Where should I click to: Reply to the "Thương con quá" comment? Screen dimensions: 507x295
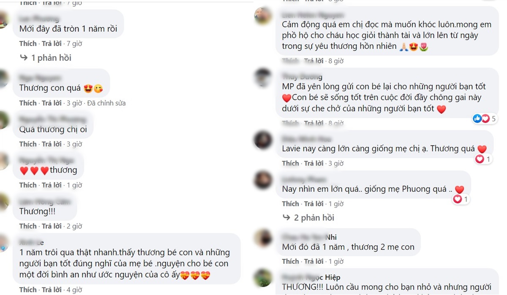52,103
